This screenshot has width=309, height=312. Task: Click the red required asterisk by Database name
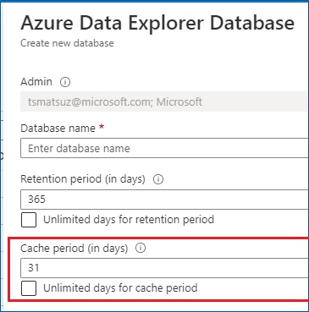click(x=102, y=127)
